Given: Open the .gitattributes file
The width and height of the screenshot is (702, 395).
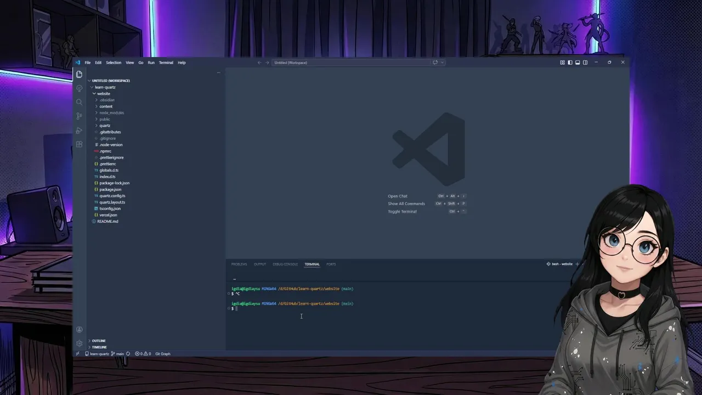Looking at the screenshot, I should pyautogui.click(x=110, y=132).
